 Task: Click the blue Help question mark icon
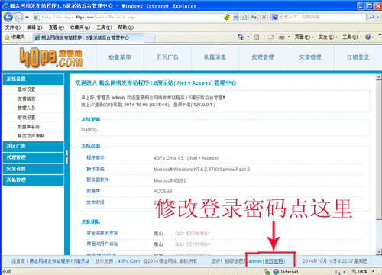pyautogui.click(x=368, y=37)
